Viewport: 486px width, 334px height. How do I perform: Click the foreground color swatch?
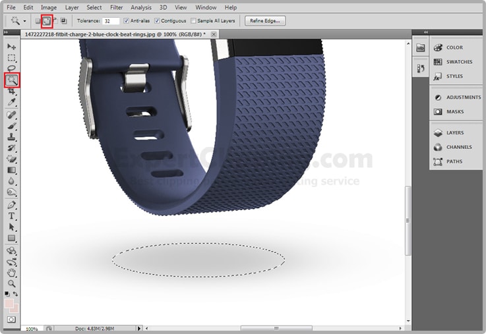click(9, 304)
